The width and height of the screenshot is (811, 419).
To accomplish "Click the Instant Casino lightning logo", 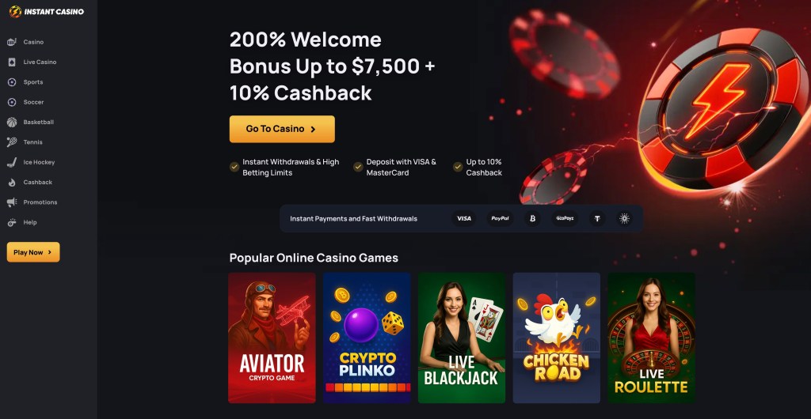I will pos(15,11).
